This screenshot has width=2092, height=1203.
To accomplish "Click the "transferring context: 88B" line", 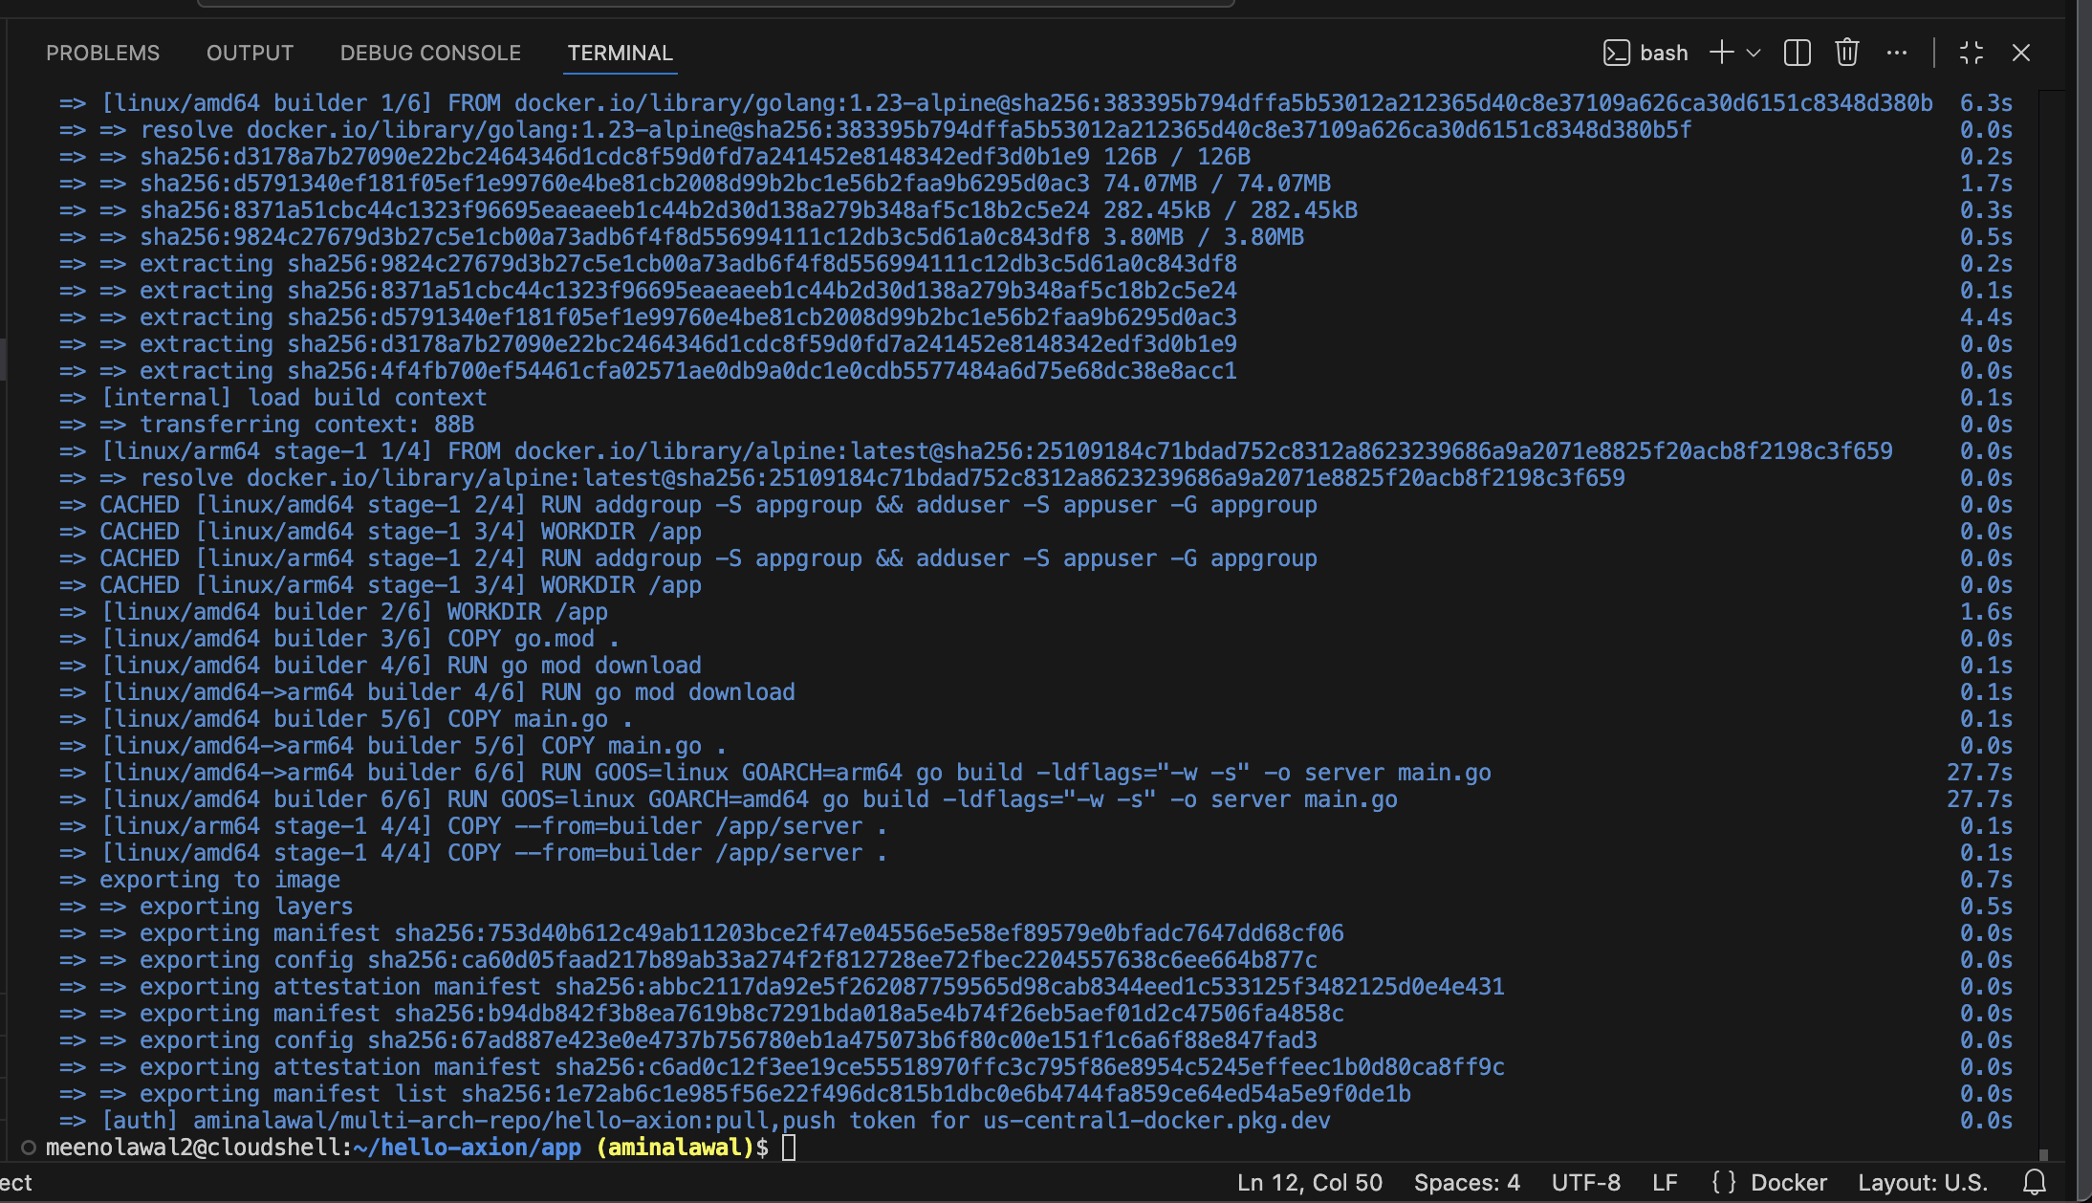I will pos(267,425).
